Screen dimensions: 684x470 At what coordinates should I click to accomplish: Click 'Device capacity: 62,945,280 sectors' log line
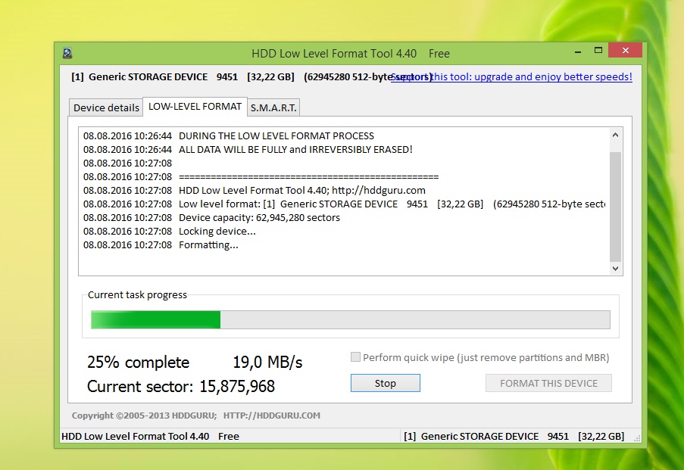tap(211, 217)
